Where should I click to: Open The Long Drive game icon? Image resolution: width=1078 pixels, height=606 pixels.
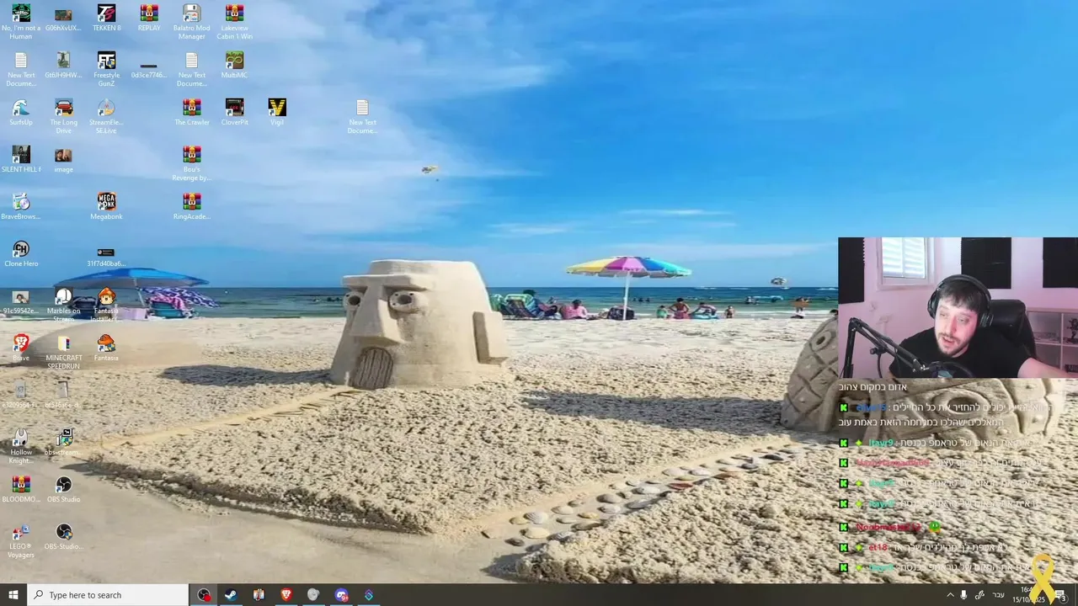[63, 116]
